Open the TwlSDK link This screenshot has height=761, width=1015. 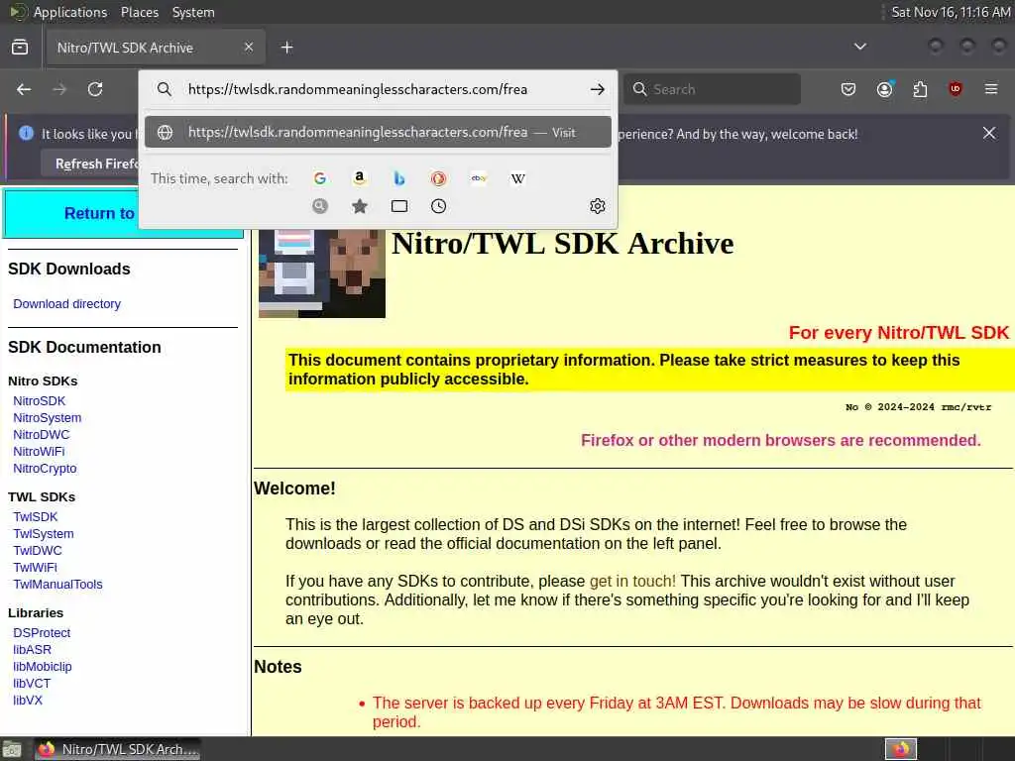(x=36, y=517)
